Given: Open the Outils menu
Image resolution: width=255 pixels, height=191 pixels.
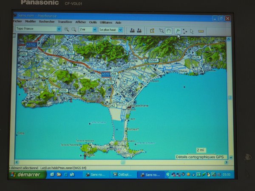Looking at the screenshot, I should [93, 22].
